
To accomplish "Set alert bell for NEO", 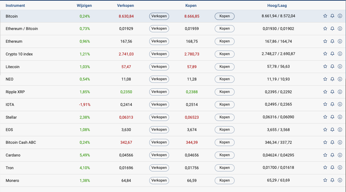I will (332, 79).
